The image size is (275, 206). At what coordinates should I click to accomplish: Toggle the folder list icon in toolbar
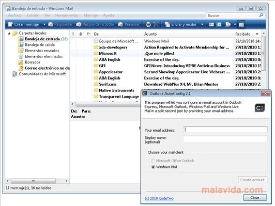click(241, 25)
